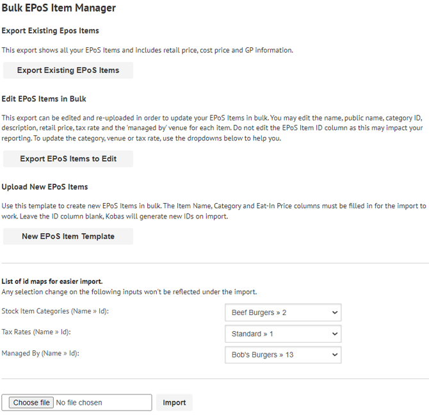
Task: Click the 'List of id maps for easier import' text
Action: (x=52, y=282)
